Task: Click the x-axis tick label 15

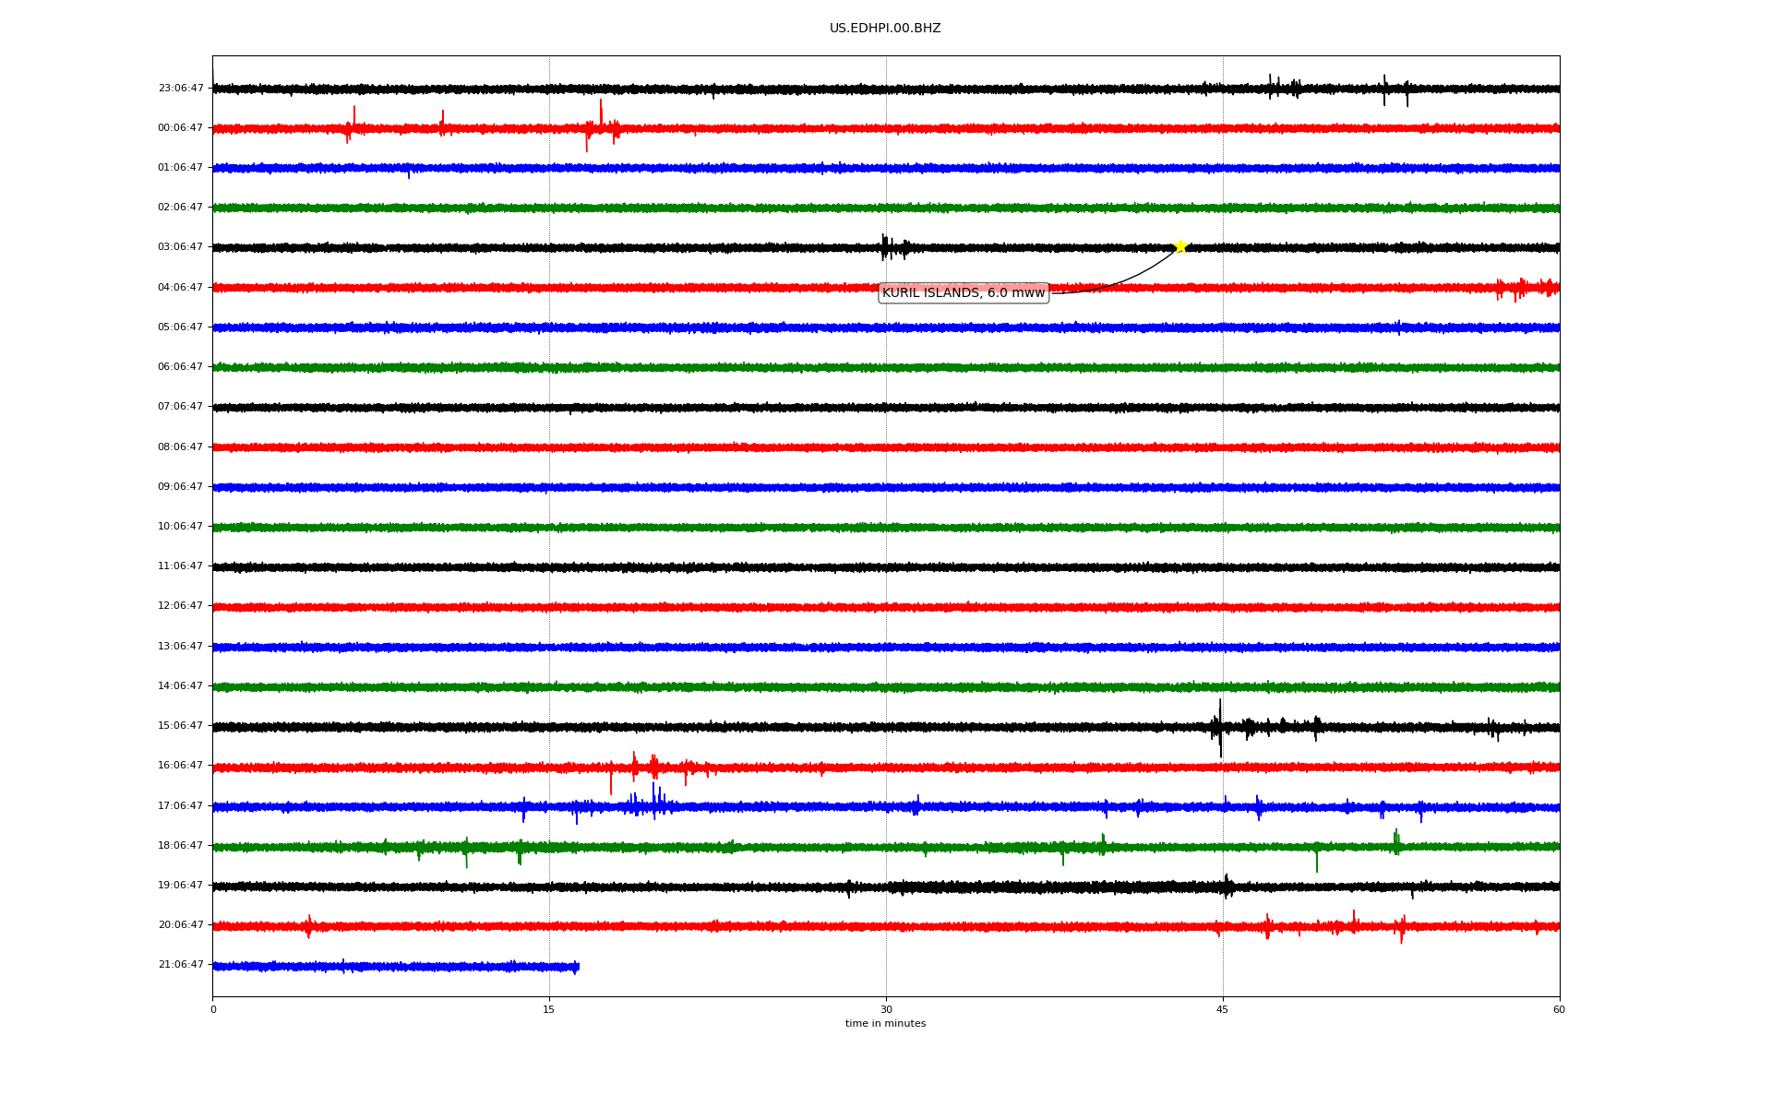Action: coord(549,1010)
